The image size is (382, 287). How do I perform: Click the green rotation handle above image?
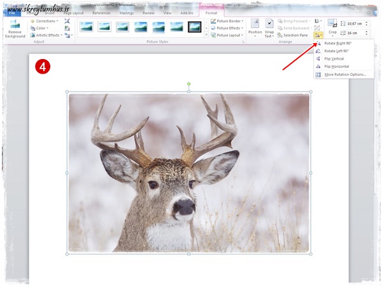[188, 84]
